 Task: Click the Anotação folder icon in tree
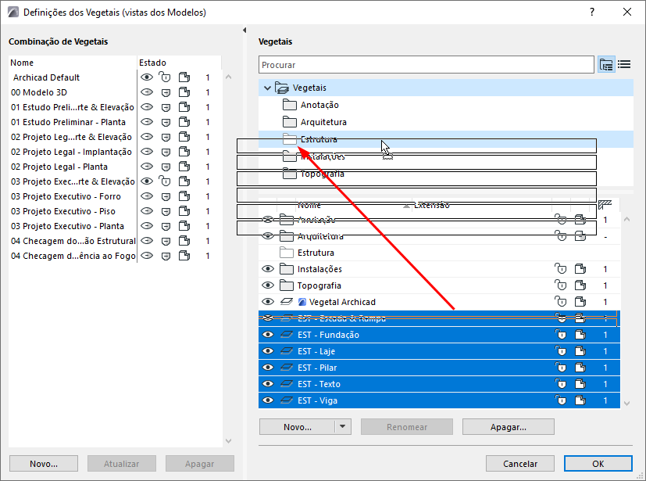[290, 105]
